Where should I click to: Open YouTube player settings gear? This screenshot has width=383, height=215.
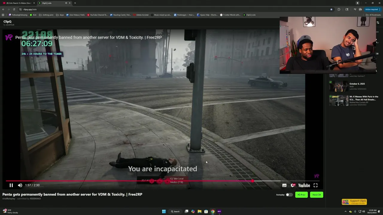[x=293, y=185]
